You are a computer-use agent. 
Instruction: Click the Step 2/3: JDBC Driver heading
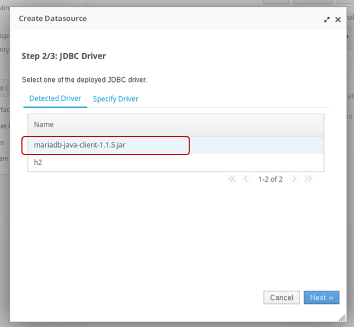(64, 56)
